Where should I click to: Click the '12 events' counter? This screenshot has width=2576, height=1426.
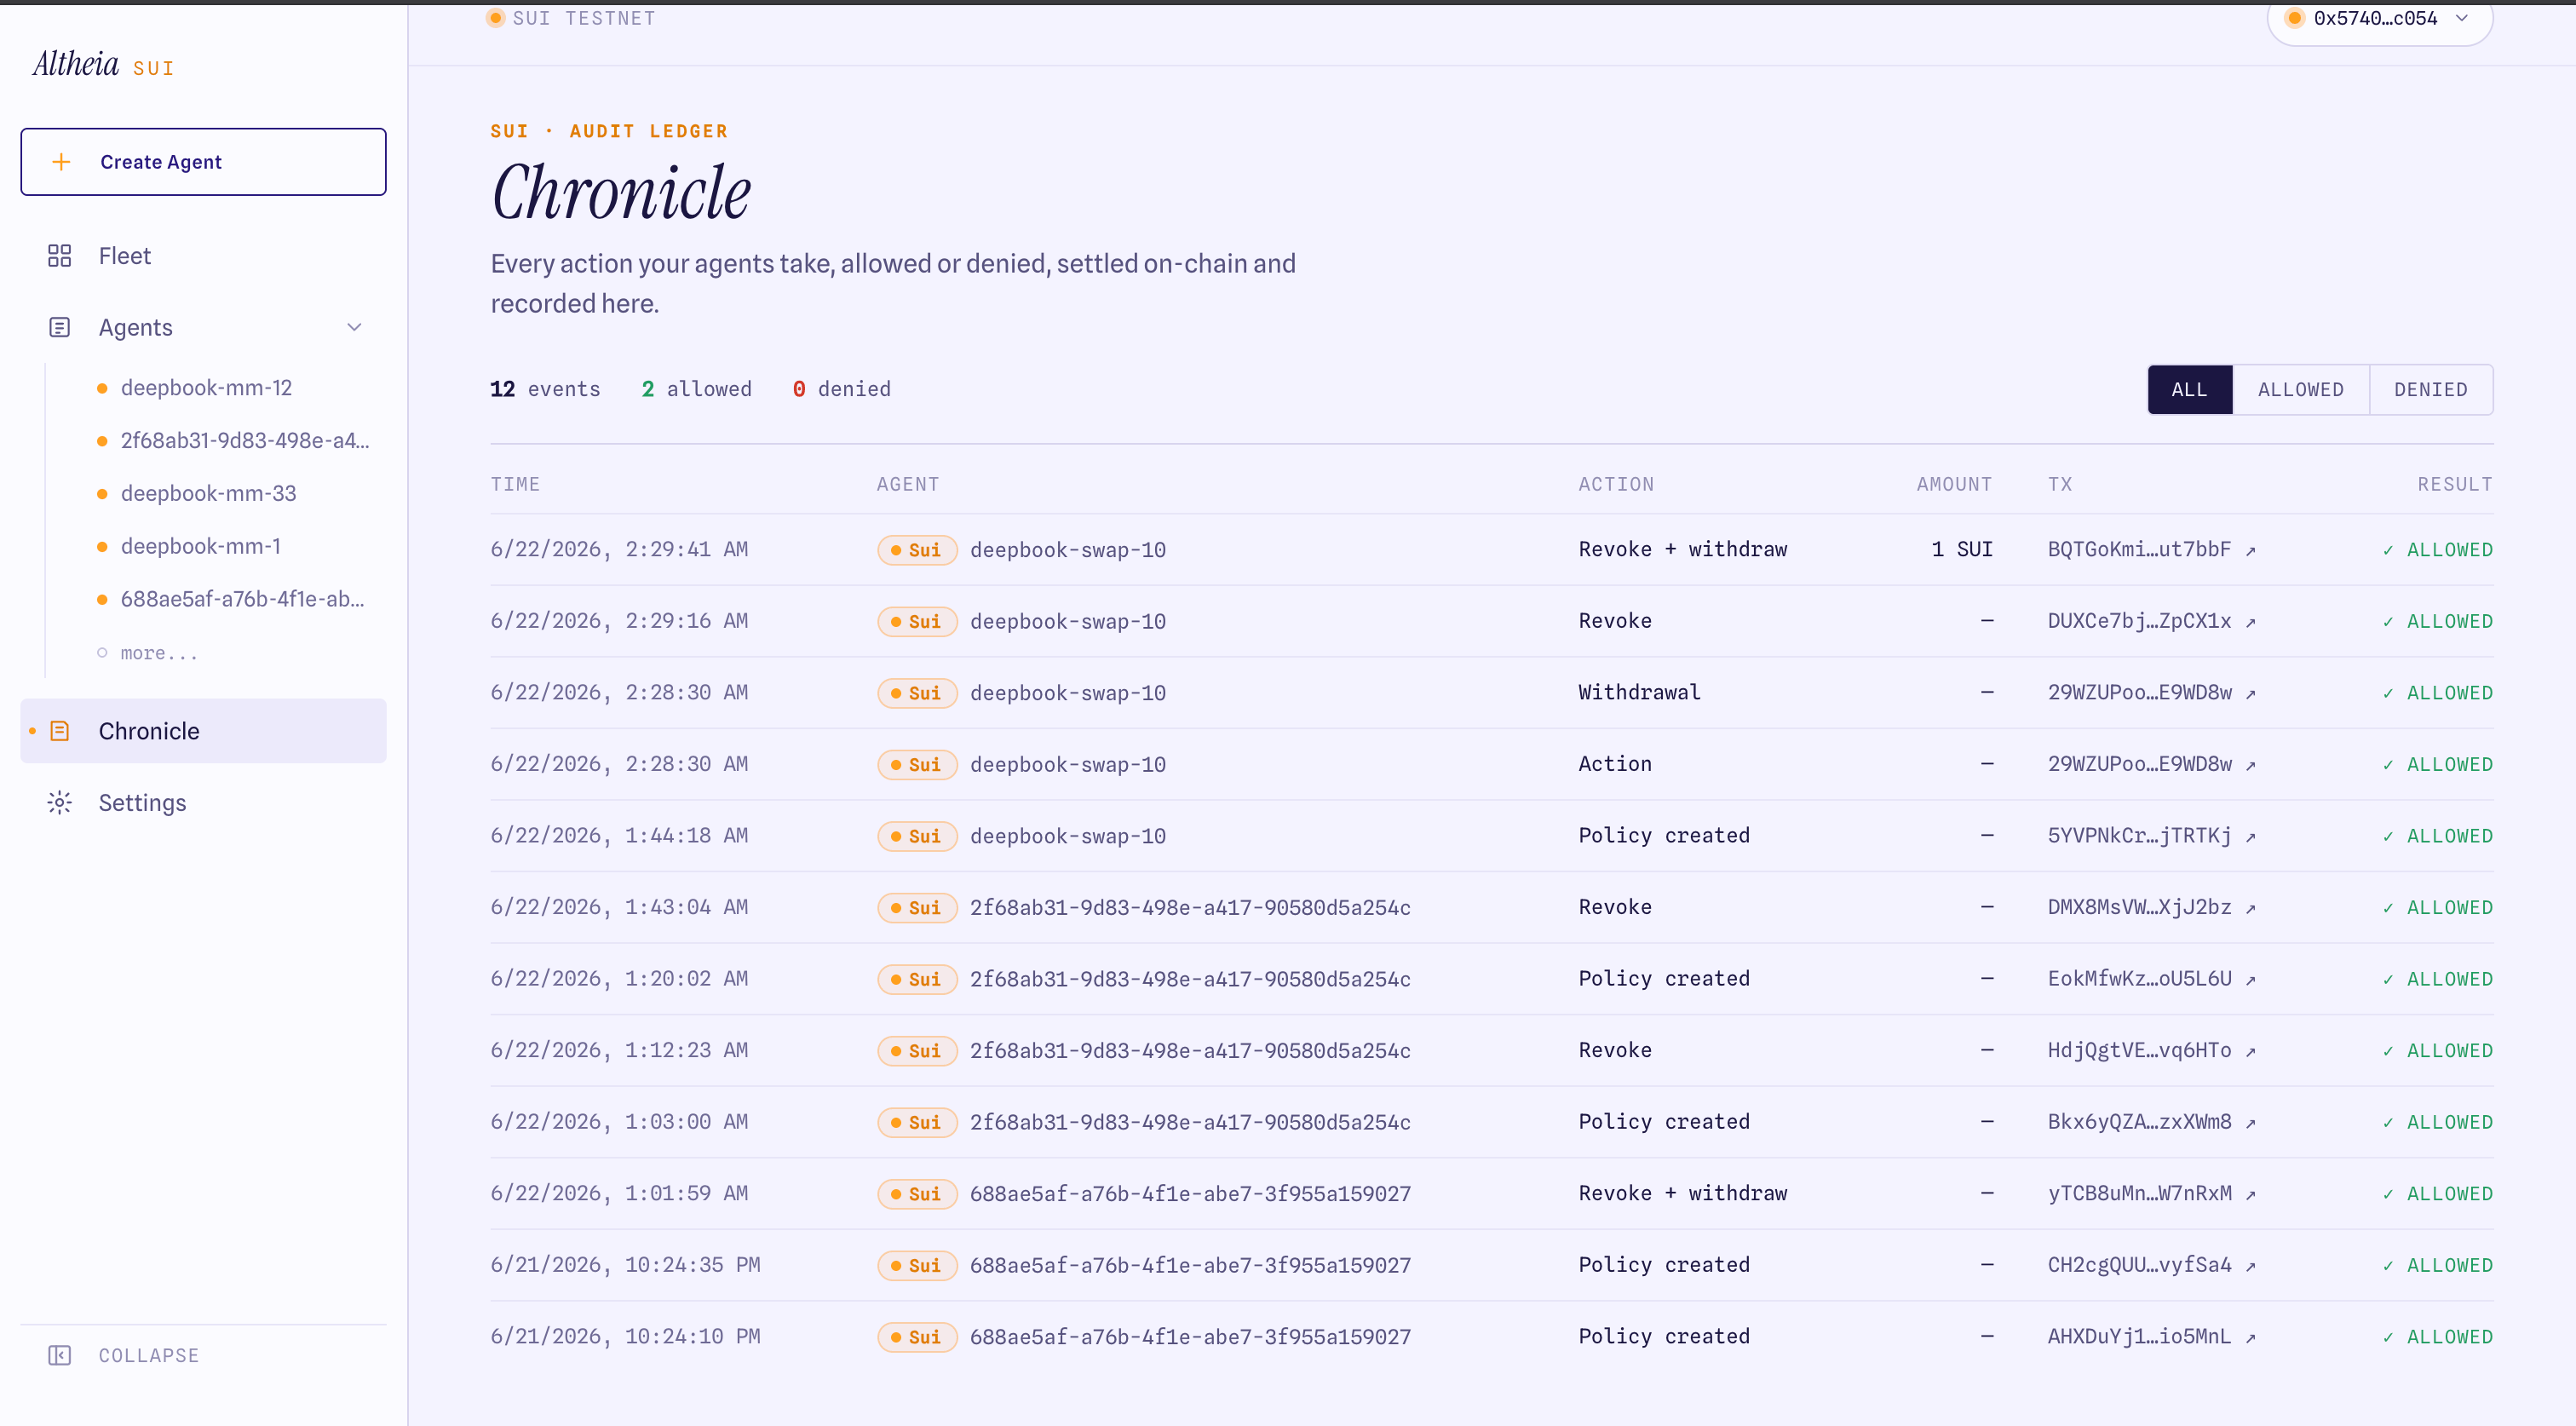(x=545, y=390)
